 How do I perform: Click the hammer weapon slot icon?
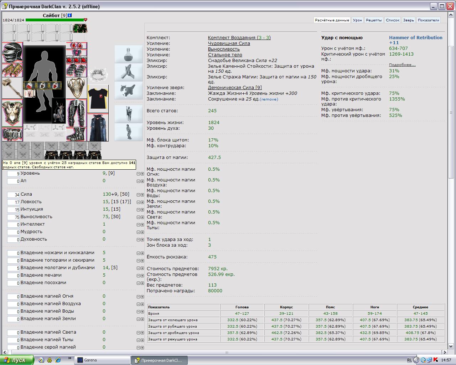12,88
